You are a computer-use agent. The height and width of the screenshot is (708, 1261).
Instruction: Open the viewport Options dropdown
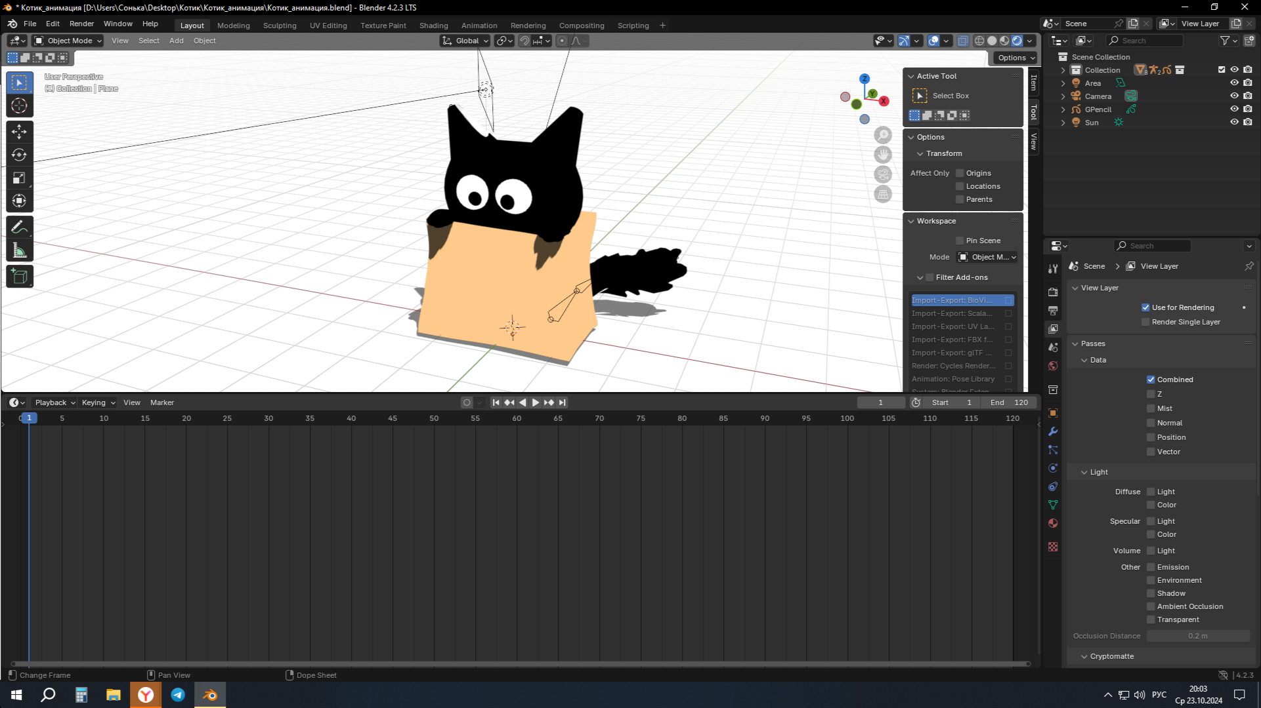(x=1015, y=58)
